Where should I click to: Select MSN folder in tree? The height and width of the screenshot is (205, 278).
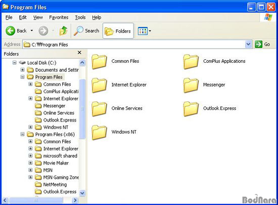pos(48,170)
